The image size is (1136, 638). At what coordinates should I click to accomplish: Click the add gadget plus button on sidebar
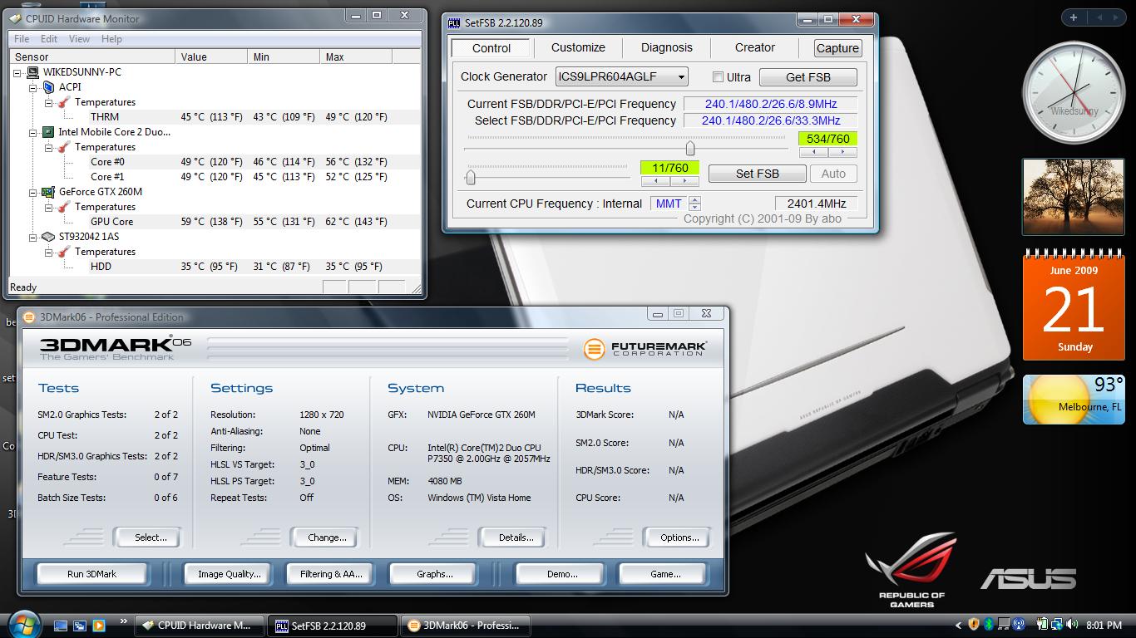pos(1074,17)
